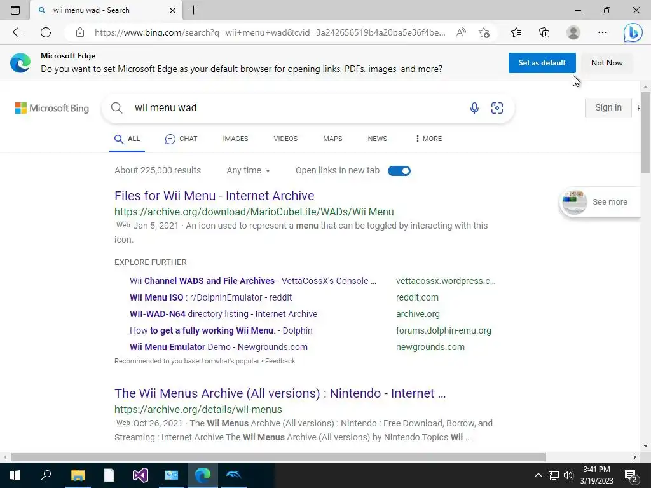Switch to the IMAGES tab

[235, 139]
